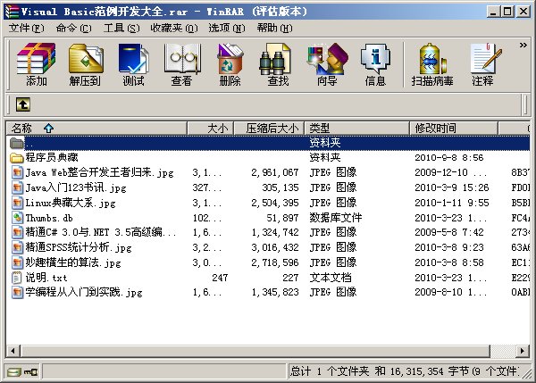Open the 收藏夹(O) menu
This screenshot has height=383, width=536.
tap(174, 28)
